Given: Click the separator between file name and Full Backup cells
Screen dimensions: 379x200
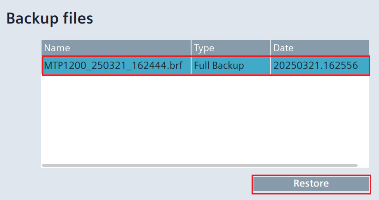Looking at the screenshot, I should pyautogui.click(x=191, y=66).
